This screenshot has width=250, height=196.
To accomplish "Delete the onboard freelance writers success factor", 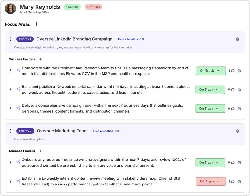I will [x=239, y=162].
